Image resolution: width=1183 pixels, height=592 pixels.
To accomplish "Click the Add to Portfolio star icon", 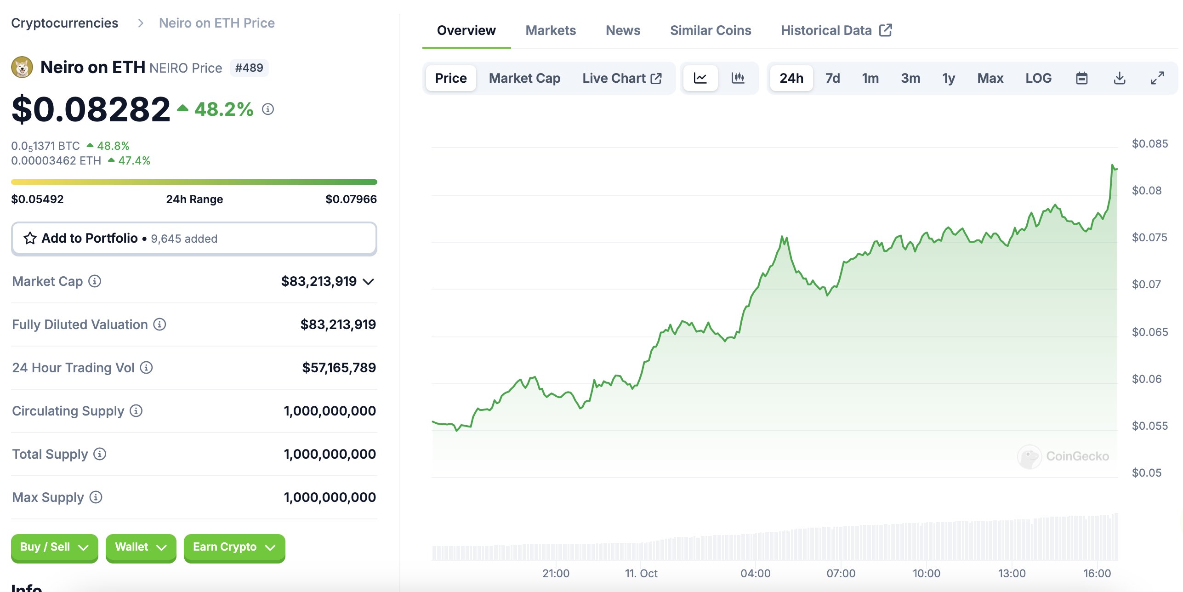I will (x=30, y=238).
